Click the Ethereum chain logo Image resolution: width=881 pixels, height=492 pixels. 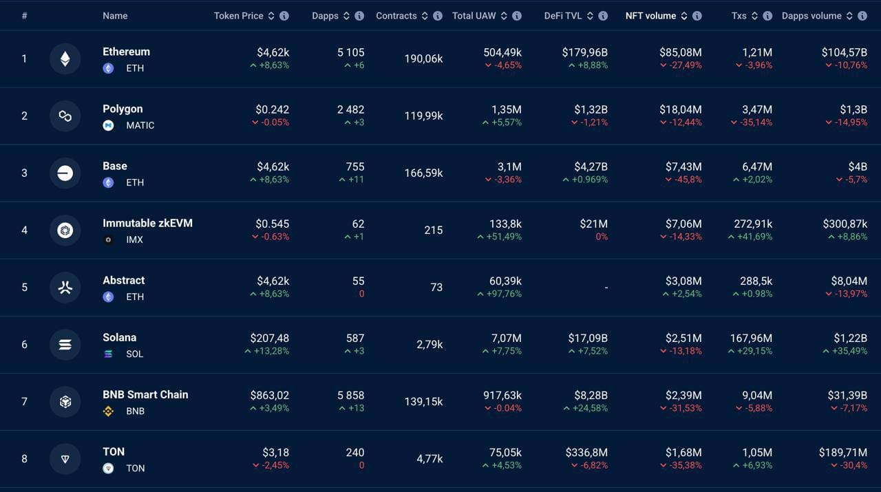65,59
